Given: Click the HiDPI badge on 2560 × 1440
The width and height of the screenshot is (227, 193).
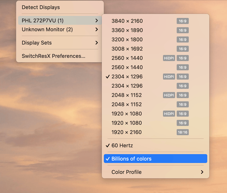Looking at the screenshot, I should tap(169, 58).
